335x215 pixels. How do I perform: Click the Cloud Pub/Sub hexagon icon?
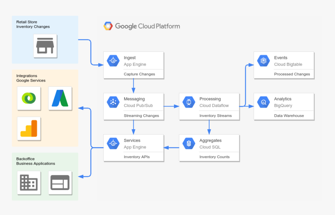(x=113, y=102)
